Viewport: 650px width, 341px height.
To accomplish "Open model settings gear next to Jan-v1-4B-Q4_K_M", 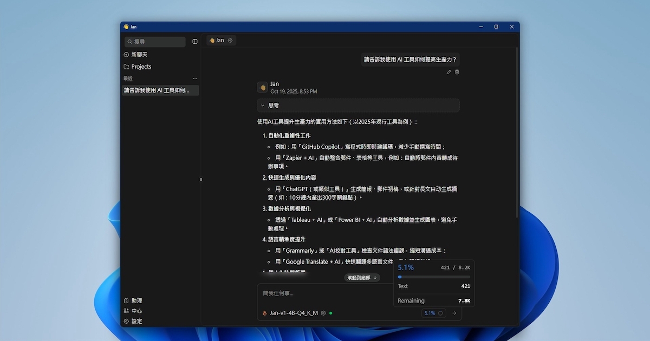I will pyautogui.click(x=323, y=313).
